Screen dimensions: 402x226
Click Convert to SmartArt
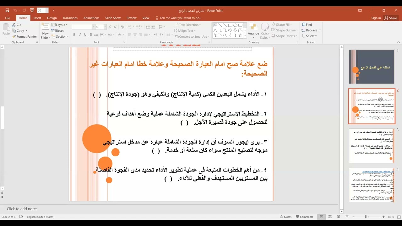click(x=191, y=36)
